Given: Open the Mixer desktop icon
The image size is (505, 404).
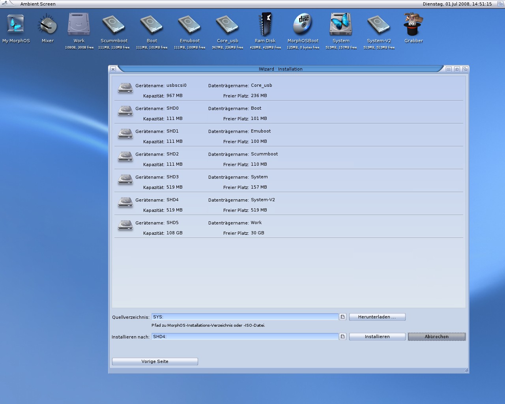Looking at the screenshot, I should (48, 24).
